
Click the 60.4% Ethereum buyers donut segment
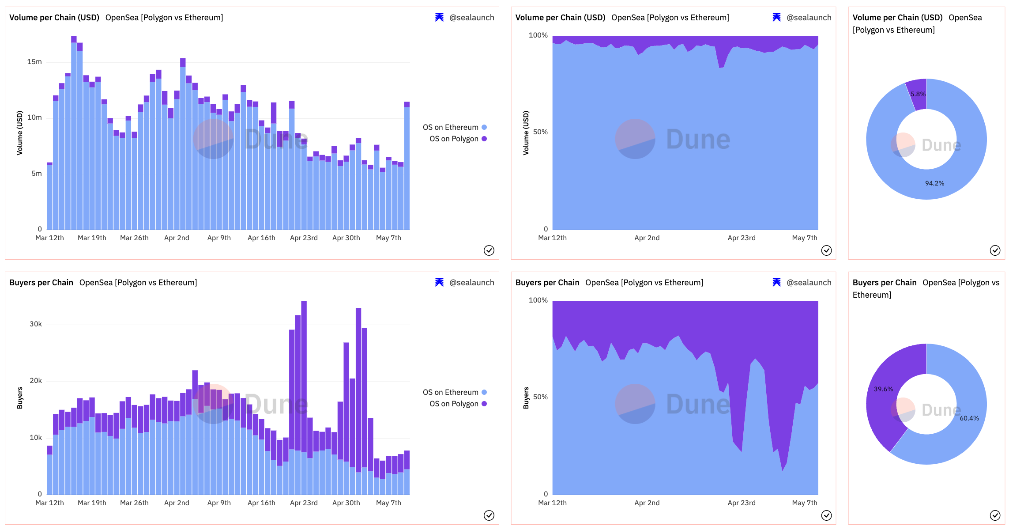pos(969,418)
